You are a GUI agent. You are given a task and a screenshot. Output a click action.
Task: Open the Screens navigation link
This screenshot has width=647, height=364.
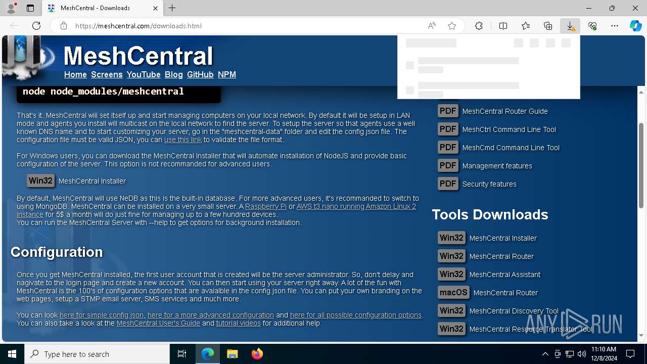click(107, 74)
